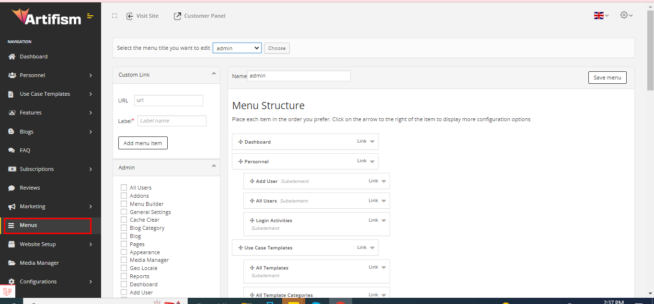Click the Visit Site icon
The width and height of the screenshot is (654, 304).
coord(130,16)
